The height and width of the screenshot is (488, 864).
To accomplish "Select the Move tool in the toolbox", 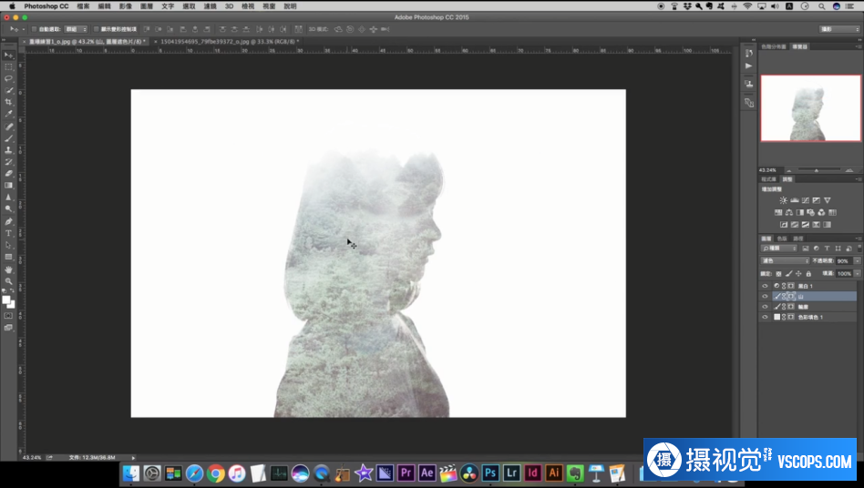I will [x=8, y=55].
